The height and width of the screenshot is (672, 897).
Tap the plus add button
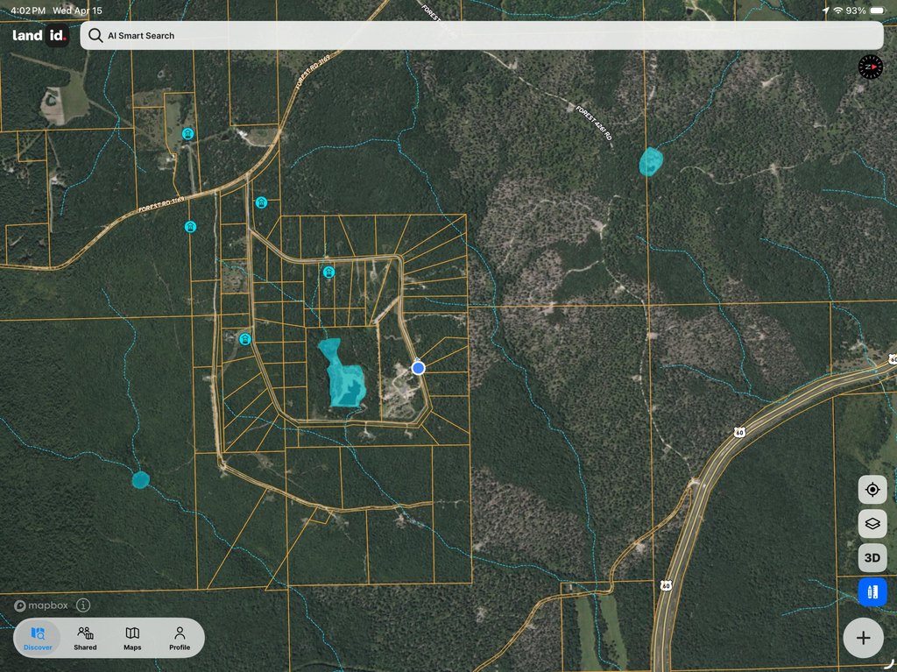click(863, 638)
